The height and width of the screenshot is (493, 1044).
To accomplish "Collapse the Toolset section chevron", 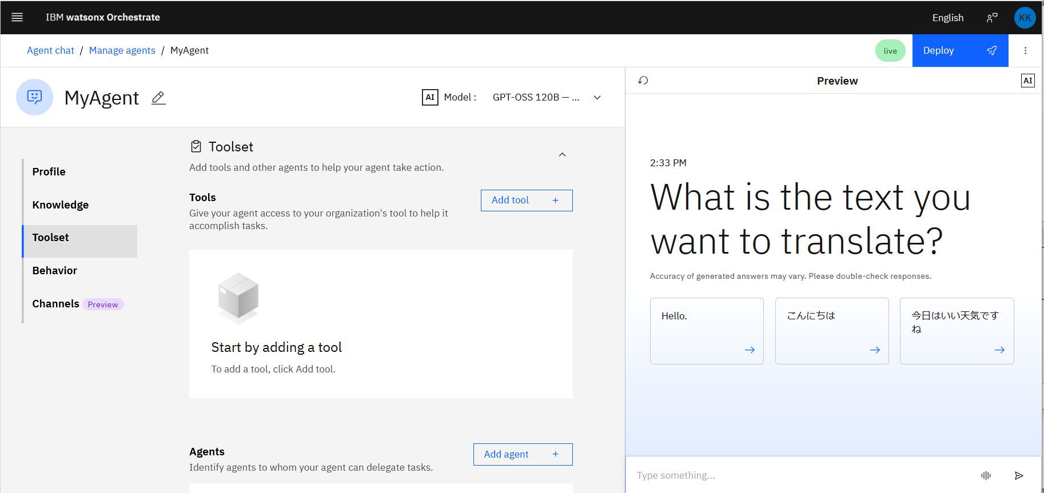I will [x=562, y=155].
